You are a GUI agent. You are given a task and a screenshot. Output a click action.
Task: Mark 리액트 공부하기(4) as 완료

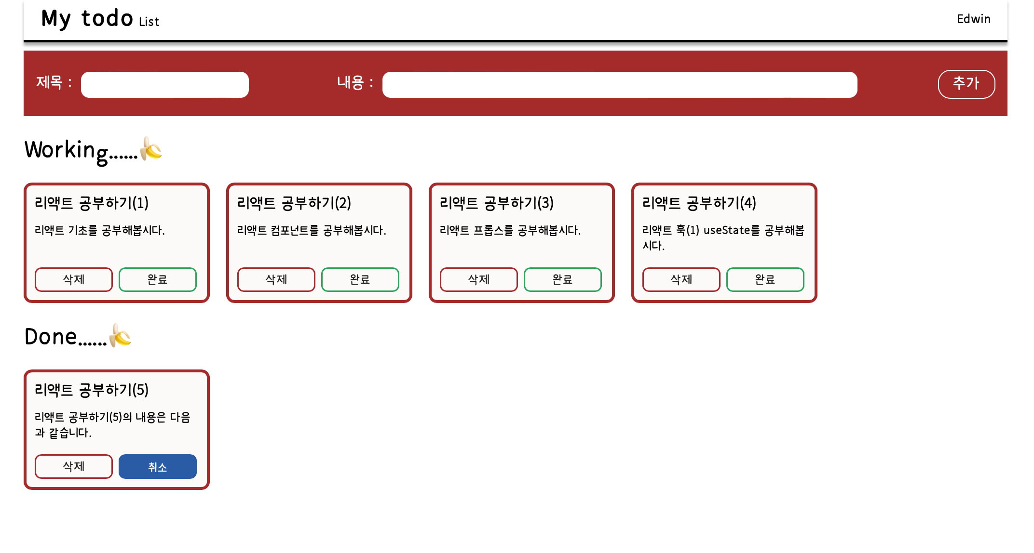[765, 279]
